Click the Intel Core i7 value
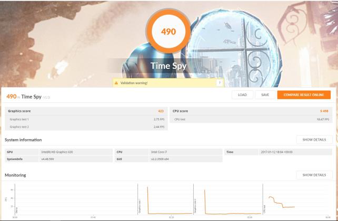 point(159,152)
